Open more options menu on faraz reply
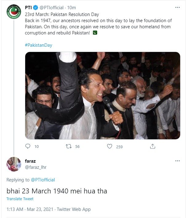 [x=177, y=161]
